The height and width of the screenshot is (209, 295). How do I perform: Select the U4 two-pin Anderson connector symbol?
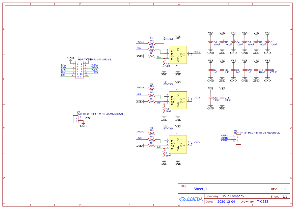click(x=76, y=119)
